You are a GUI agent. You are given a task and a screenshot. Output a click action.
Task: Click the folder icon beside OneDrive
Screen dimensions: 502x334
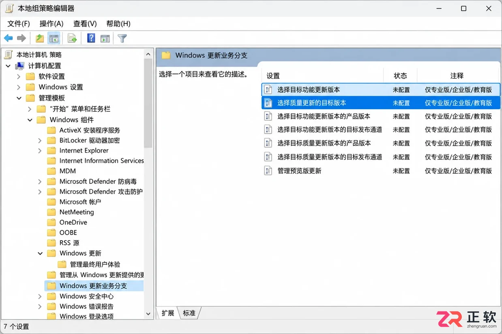coord(51,222)
